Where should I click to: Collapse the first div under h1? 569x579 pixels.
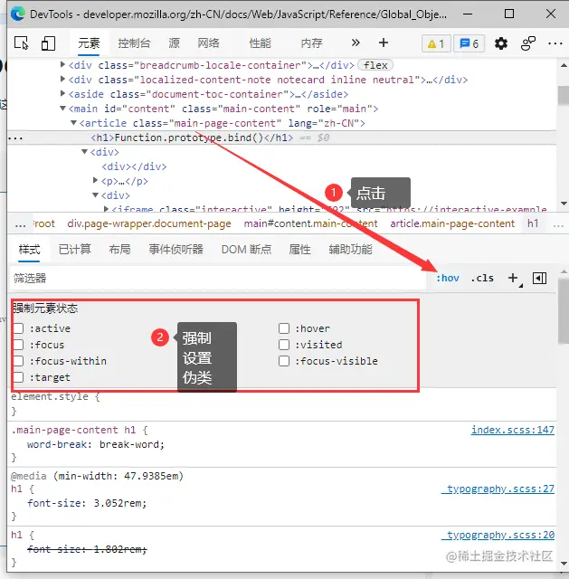click(84, 151)
